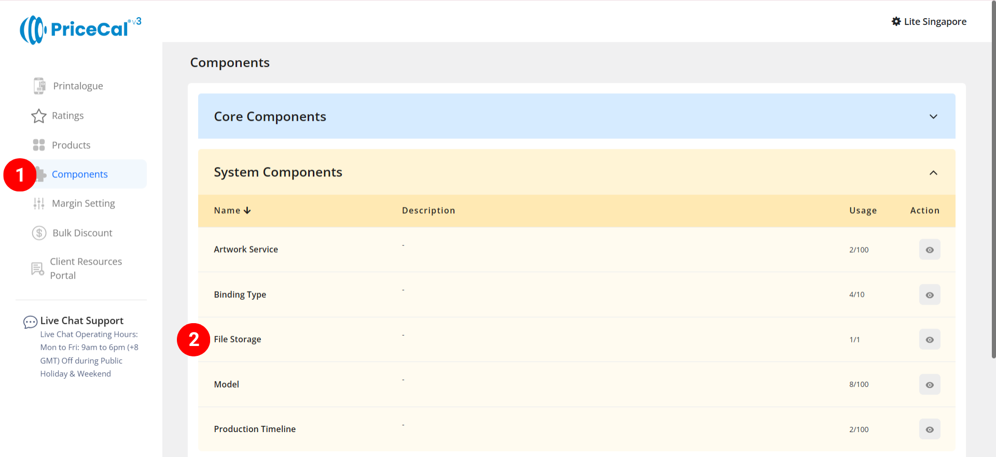Click the Live Chat Support bubble icon
Screen dimensions: 996x457
click(x=30, y=322)
